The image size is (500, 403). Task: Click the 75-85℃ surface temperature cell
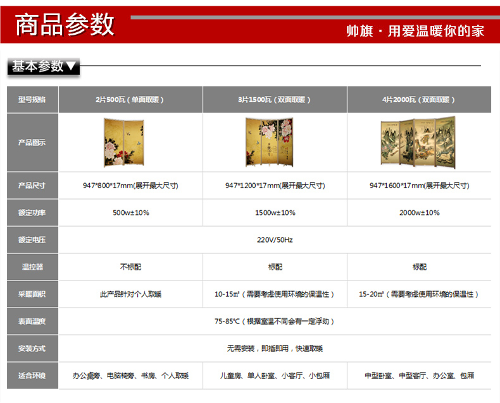click(275, 322)
